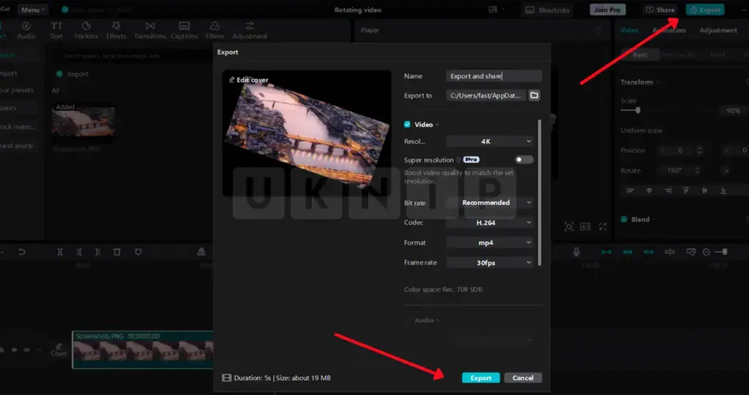
Task: Open the Audio media tab icon
Action: tap(26, 26)
